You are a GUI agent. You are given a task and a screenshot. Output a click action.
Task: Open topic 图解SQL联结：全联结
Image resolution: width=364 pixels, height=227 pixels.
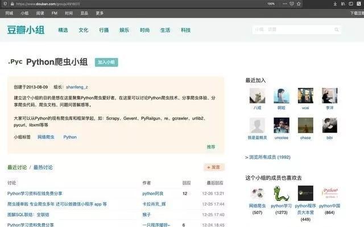[28, 214]
